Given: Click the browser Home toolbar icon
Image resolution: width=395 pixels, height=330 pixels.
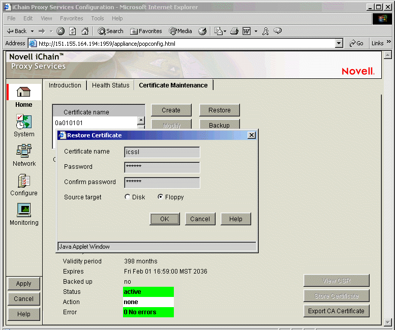Looking at the screenshot, I should click(85, 31).
